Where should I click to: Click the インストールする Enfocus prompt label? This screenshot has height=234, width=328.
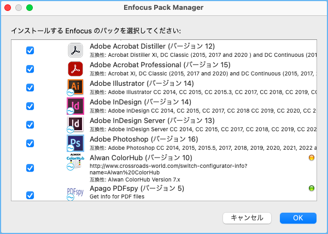coord(96,31)
